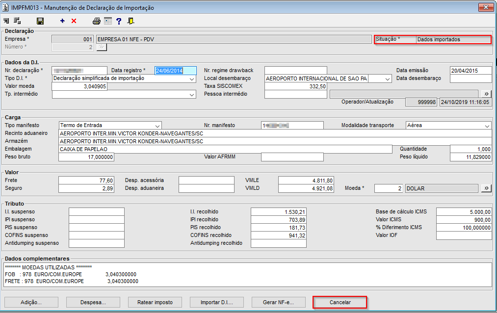Click the Pessoa intermédio code field

pyautogui.click(x=295, y=94)
